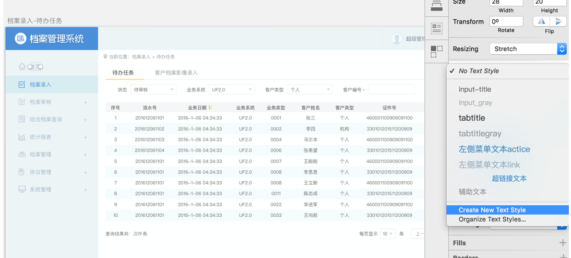Click customer name 陈志成
The height and width of the screenshot is (258, 571).
point(311,193)
